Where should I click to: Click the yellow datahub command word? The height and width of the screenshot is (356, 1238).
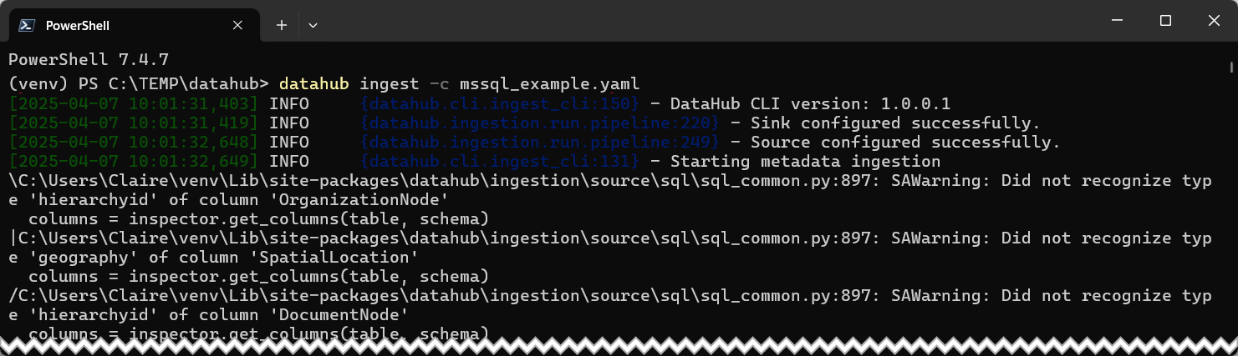point(314,83)
